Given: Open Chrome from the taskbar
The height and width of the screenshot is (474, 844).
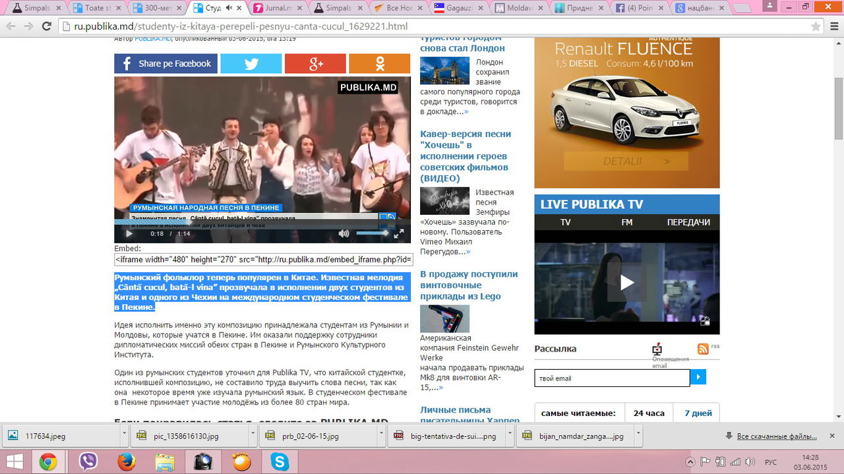Looking at the screenshot, I should [47, 461].
